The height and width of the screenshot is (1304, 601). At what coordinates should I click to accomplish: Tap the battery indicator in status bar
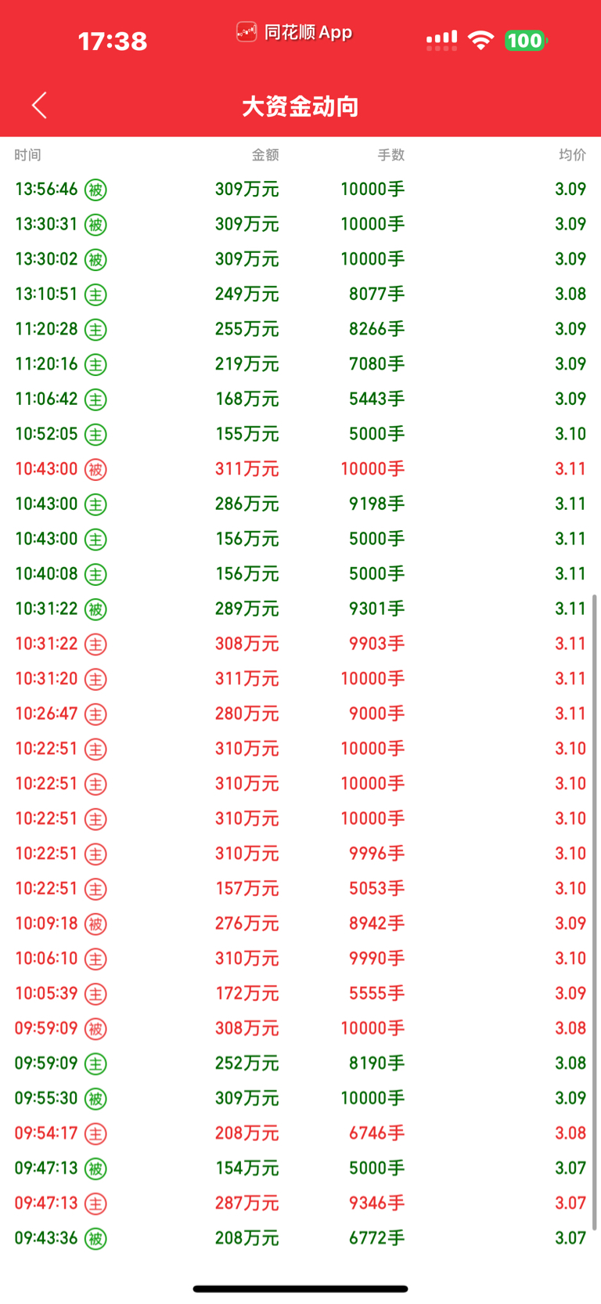coord(526,40)
